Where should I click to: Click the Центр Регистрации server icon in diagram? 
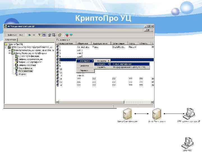coord(157,114)
